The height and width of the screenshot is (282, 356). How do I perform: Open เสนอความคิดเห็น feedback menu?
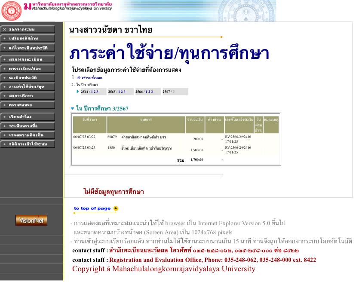(28, 135)
